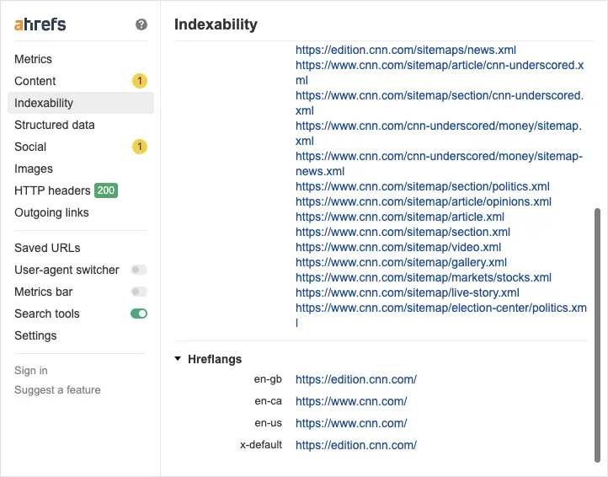Click the en-us language label
This screenshot has height=477, width=608.
pyautogui.click(x=268, y=423)
